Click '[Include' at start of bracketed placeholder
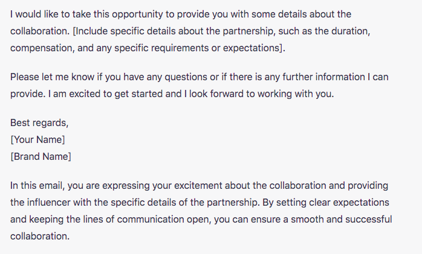The height and width of the screenshot is (254, 422). tap(90, 31)
